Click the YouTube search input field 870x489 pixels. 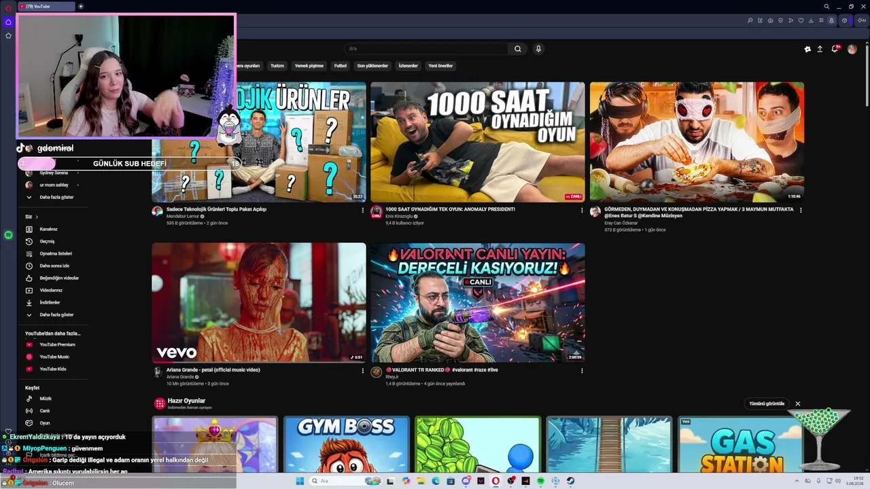pos(426,49)
